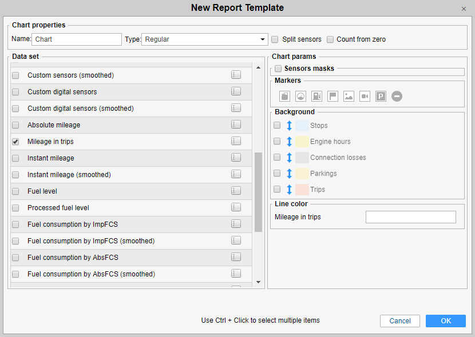Select the speedometer marker icon
Image resolution: width=475 pixels, height=337 pixels.
tap(300, 97)
